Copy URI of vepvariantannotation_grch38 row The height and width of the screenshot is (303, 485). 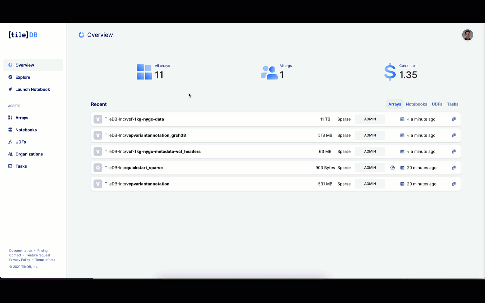click(454, 135)
